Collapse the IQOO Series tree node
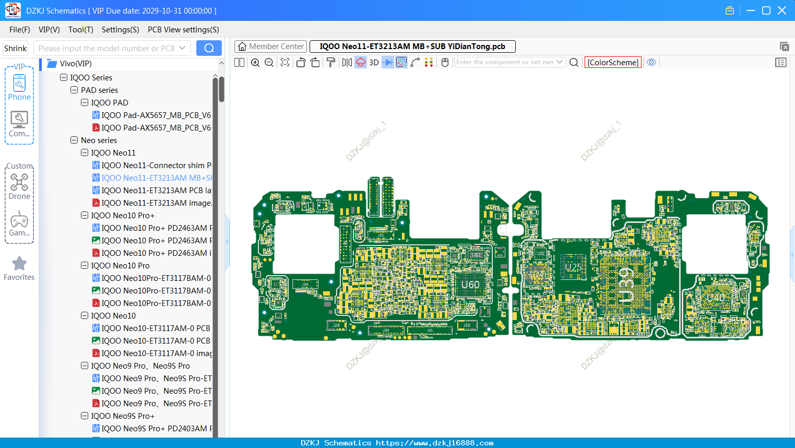This screenshot has height=448, width=795. 64,77
